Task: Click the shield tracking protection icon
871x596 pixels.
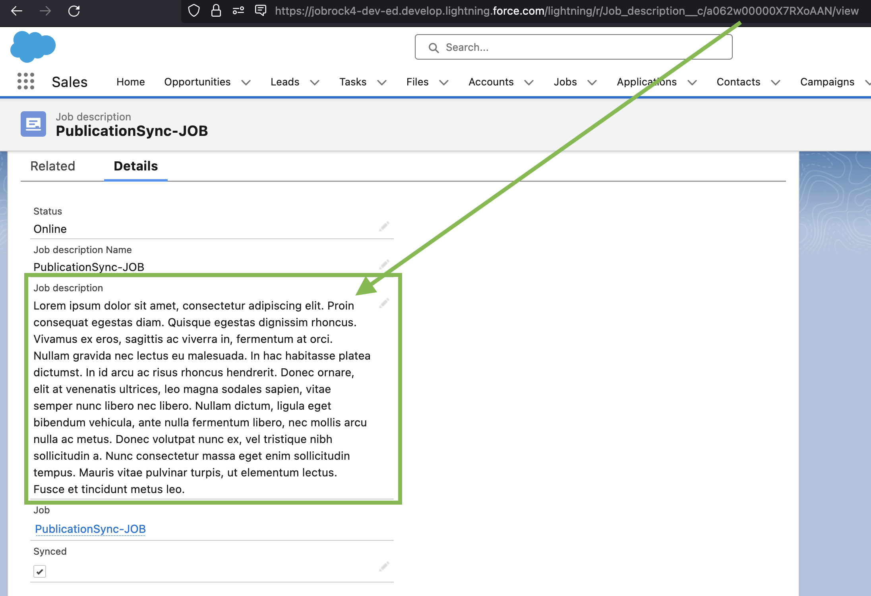Action: 194,11
